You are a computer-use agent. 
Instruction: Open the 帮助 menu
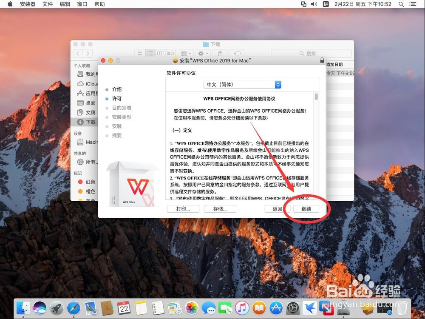99,4
